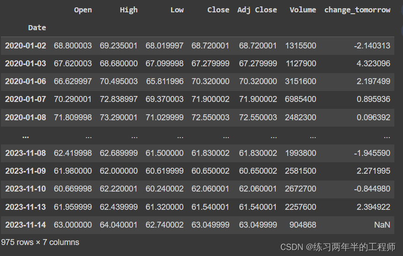403x256 pixels.
Task: Click Low value 68.019997
Action: coord(165,46)
